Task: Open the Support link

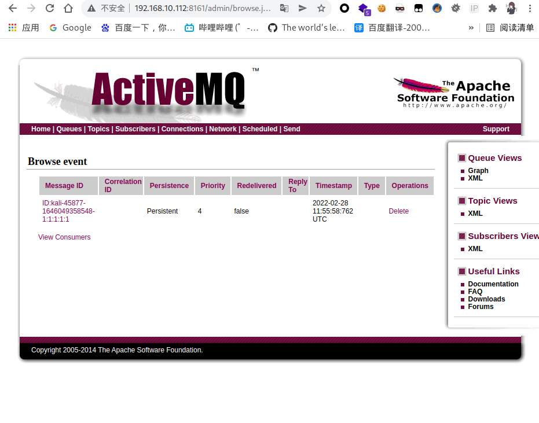Action: [x=496, y=129]
